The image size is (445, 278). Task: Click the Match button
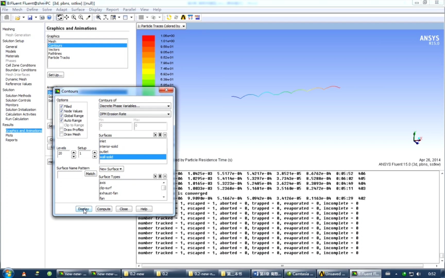pyautogui.click(x=90, y=174)
